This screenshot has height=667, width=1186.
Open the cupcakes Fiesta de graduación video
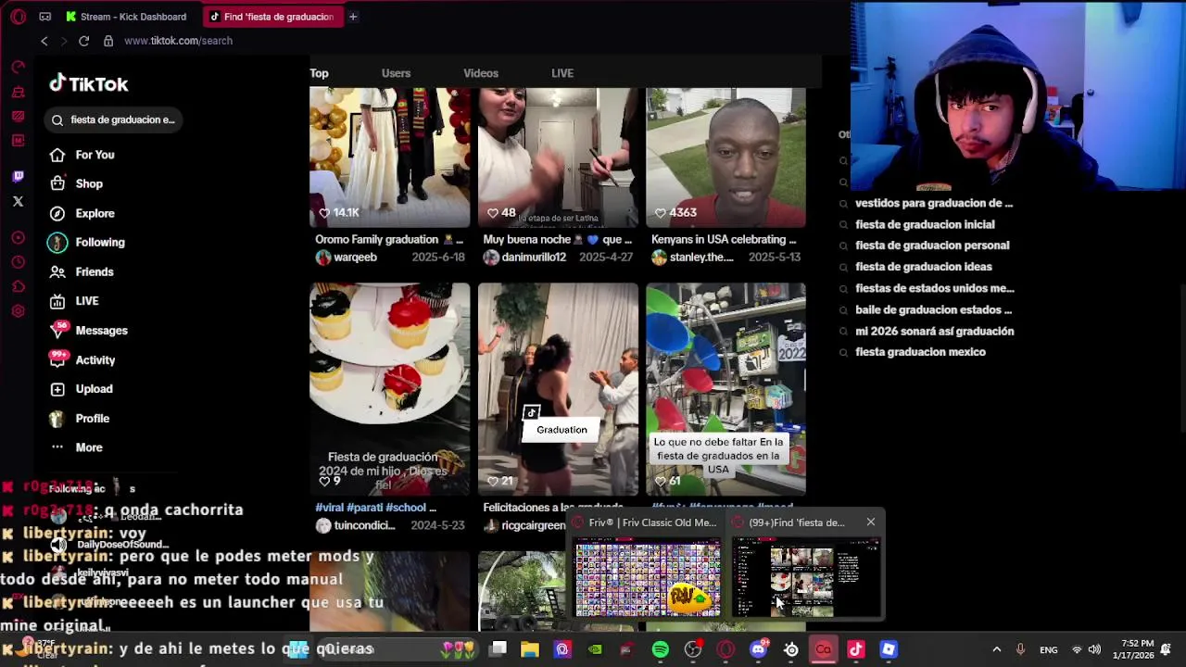(x=389, y=389)
